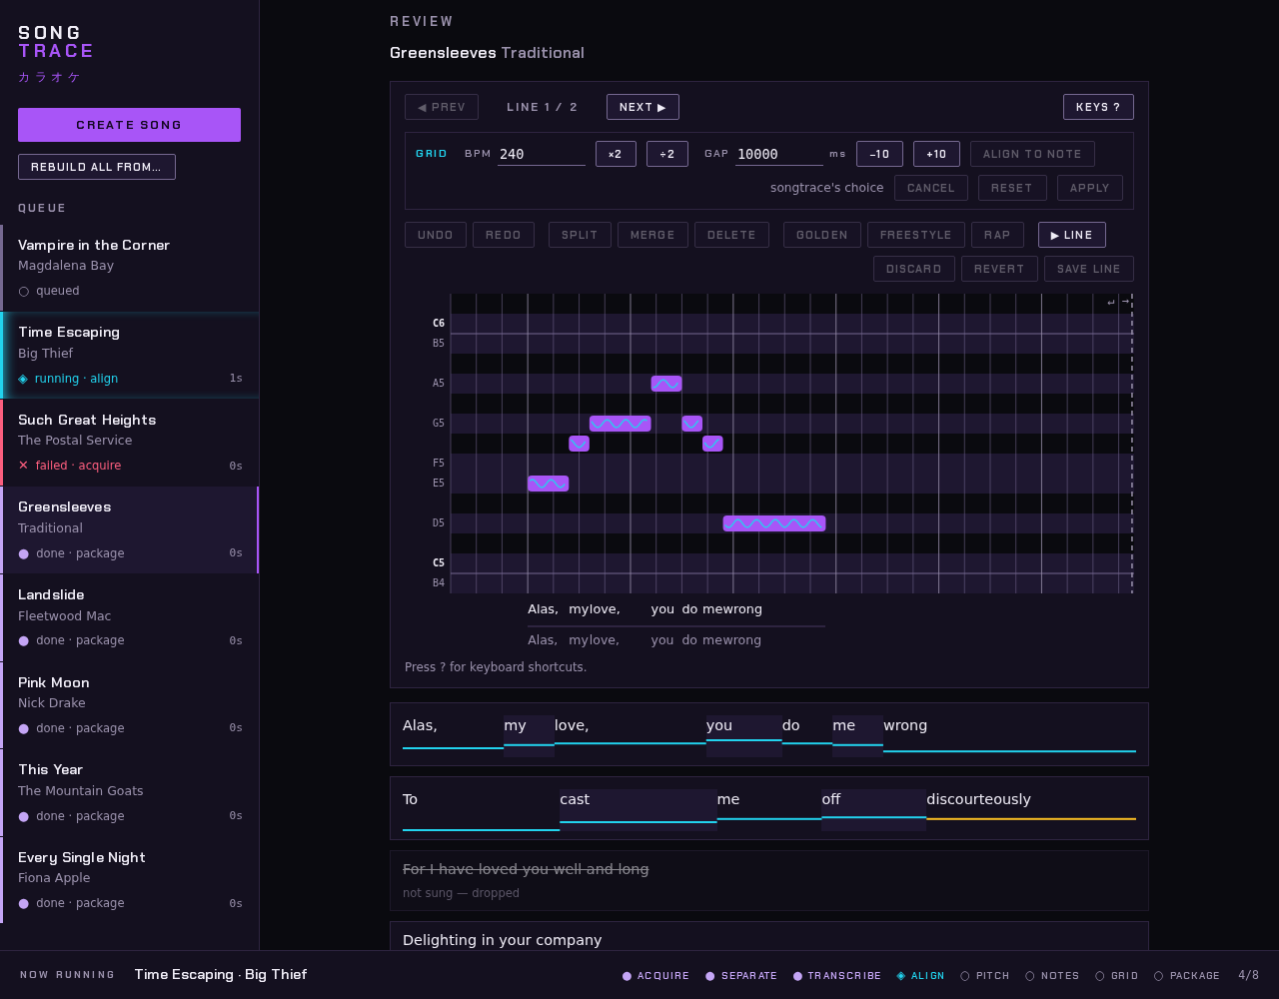Play the current line with ▶ LINE
This screenshot has width=1279, height=999.
click(1072, 235)
